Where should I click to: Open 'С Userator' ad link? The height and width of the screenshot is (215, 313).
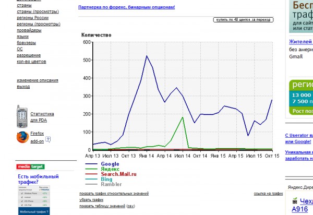[299, 135]
